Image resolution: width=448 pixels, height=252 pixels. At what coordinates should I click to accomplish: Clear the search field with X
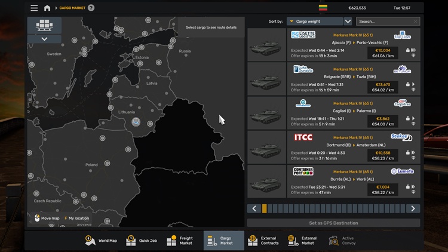tap(416, 21)
